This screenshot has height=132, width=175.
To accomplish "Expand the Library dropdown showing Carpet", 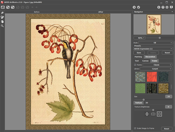I will click(156, 69).
